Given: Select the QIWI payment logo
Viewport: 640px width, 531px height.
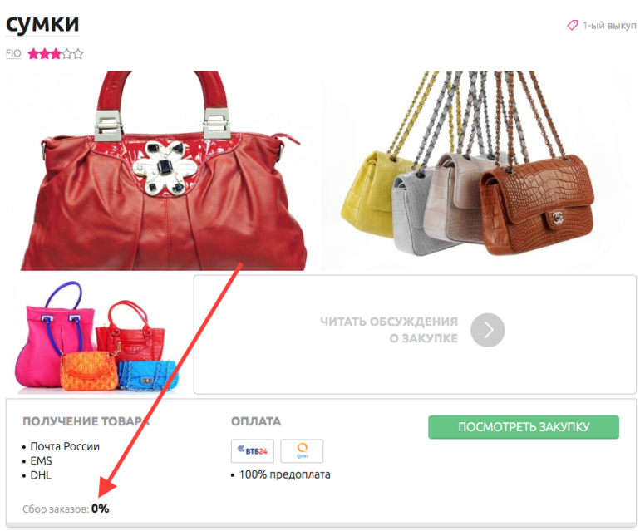Looking at the screenshot, I should pyautogui.click(x=302, y=450).
